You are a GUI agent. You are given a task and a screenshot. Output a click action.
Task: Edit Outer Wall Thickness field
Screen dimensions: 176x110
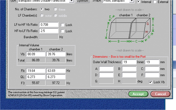(x=129, y=62)
